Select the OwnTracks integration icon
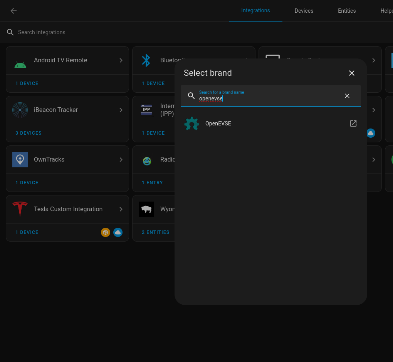 (x=20, y=160)
